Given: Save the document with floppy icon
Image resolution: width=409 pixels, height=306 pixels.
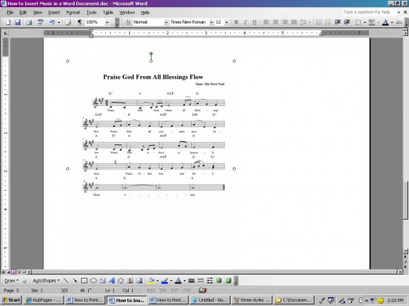Looking at the screenshot, I should tap(17, 22).
